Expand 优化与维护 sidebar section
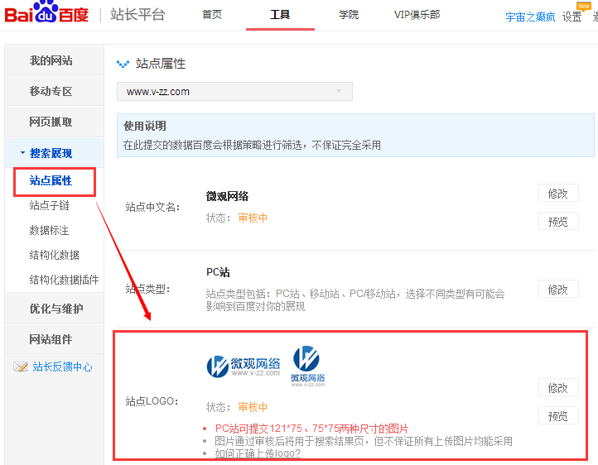The height and width of the screenshot is (465, 598). (54, 309)
